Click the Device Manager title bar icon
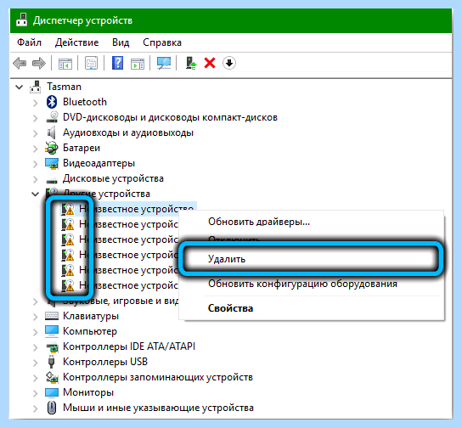 (x=22, y=20)
